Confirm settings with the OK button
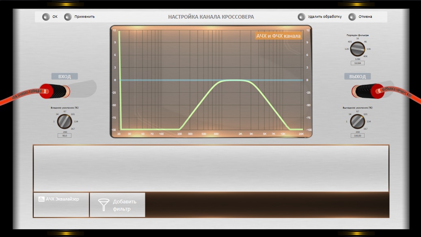The image size is (421, 237). [x=46, y=17]
